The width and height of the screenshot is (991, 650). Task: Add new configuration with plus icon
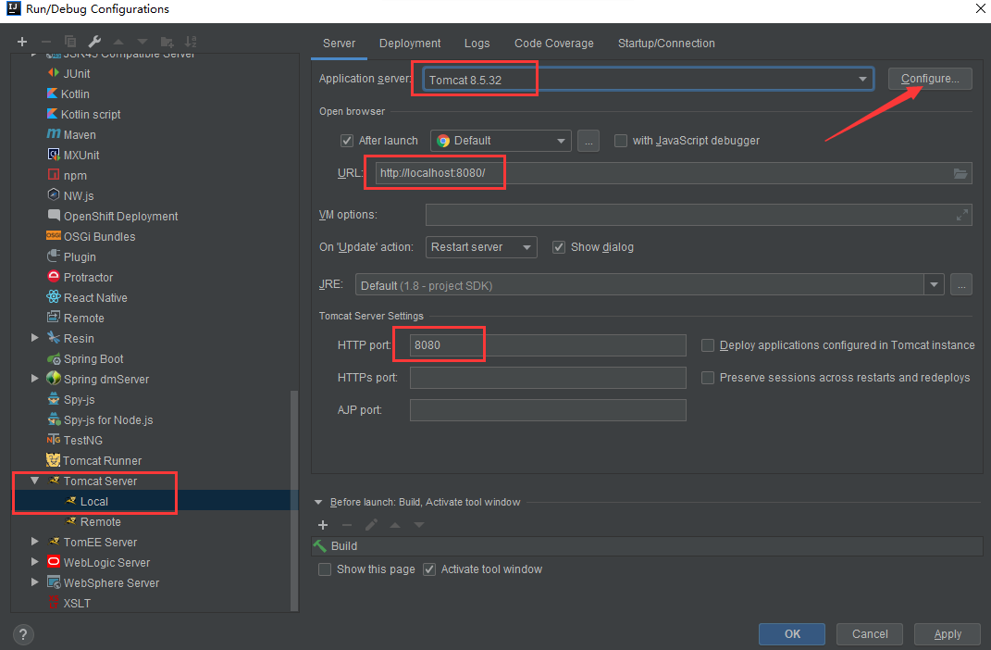click(22, 42)
